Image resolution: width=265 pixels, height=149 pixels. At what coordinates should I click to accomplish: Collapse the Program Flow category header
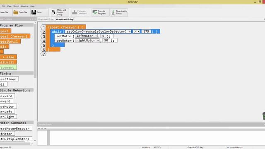(17, 25)
